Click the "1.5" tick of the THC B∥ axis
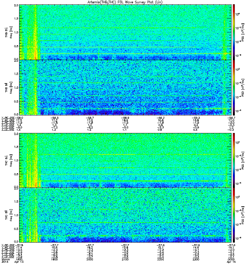This screenshot has width=247, height=264. pos(16,201)
